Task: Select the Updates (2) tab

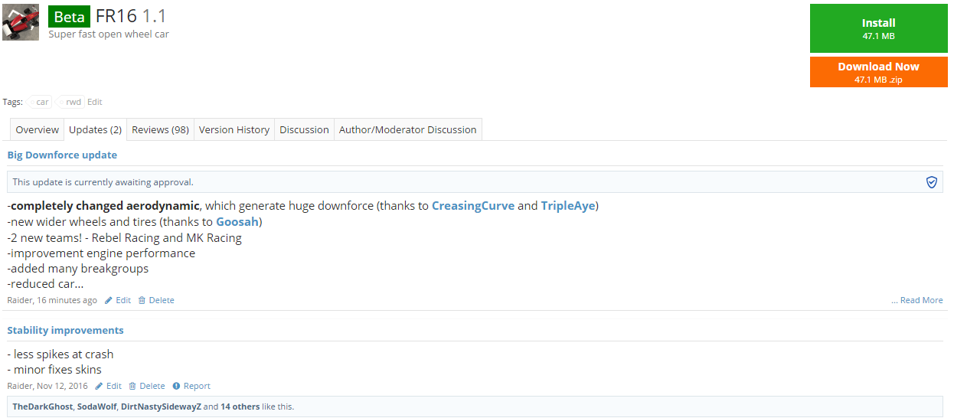Action: [x=95, y=129]
